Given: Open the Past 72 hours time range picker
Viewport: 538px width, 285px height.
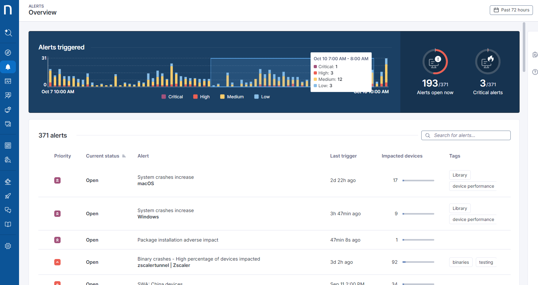Looking at the screenshot, I should pyautogui.click(x=511, y=10).
